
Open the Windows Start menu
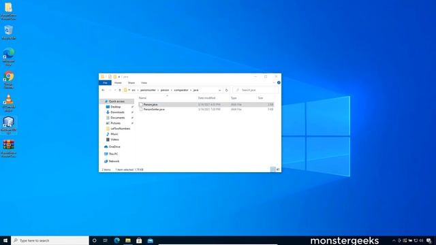point(5,240)
